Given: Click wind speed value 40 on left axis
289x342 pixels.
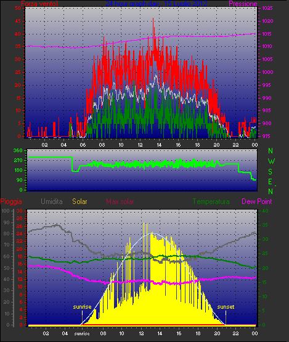Looking at the screenshot, I should tap(18, 34).
